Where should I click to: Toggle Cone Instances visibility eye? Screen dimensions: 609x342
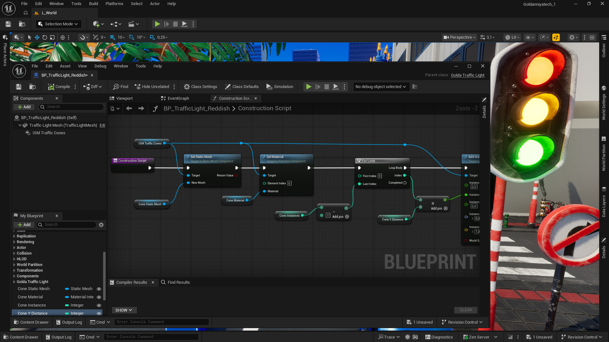(99, 305)
